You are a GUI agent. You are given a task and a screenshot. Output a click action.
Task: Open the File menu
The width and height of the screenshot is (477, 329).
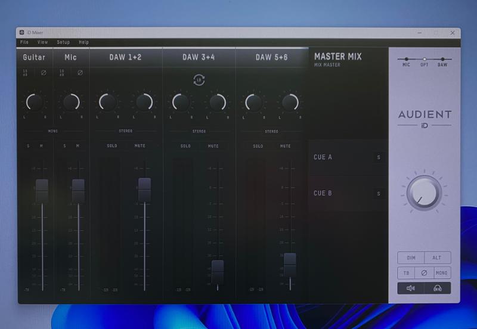click(x=24, y=42)
